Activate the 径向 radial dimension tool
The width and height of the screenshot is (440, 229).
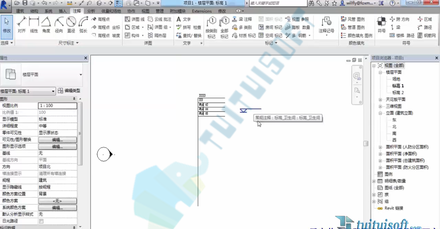59,25
